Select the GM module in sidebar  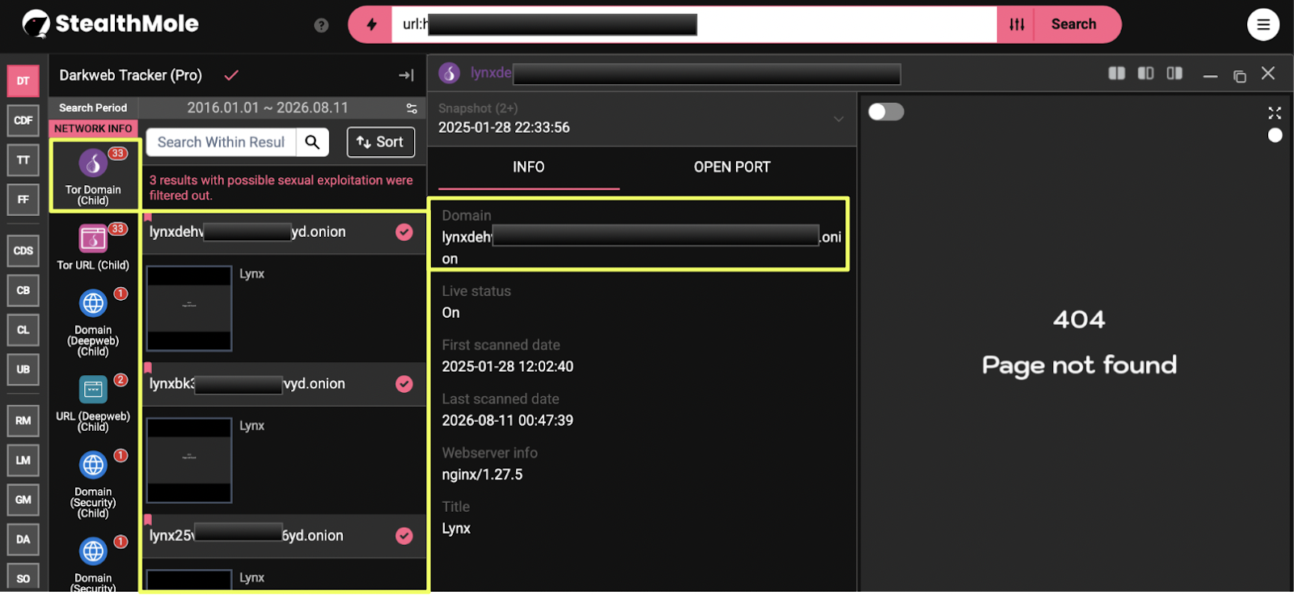(23, 500)
